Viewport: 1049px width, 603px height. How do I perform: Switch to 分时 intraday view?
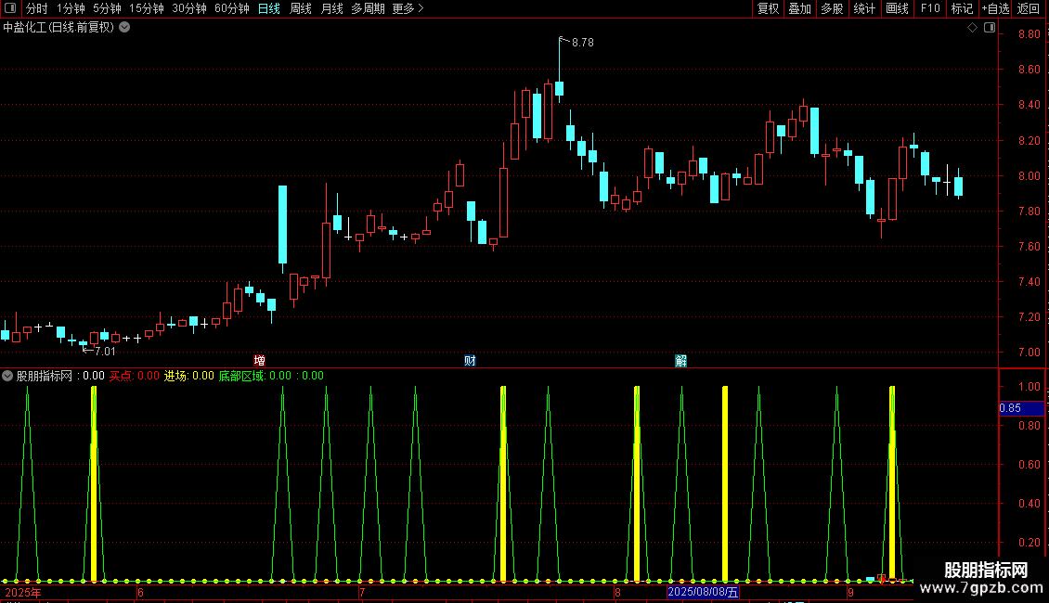pyautogui.click(x=37, y=8)
